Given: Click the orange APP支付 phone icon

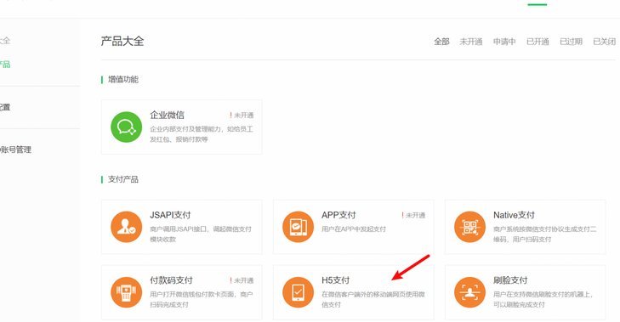Looking at the screenshot, I should [298, 227].
